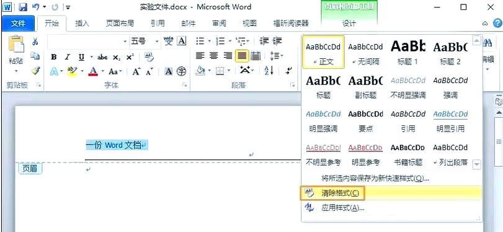Toggle strikethrough (abc) formatting
Image resolution: width=503 pixels, height=232 pixels.
(102, 57)
